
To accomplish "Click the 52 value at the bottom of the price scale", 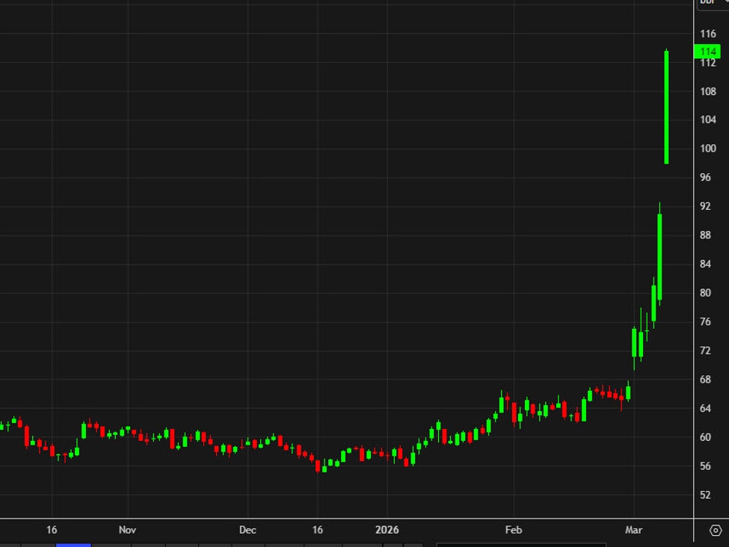I will point(704,495).
